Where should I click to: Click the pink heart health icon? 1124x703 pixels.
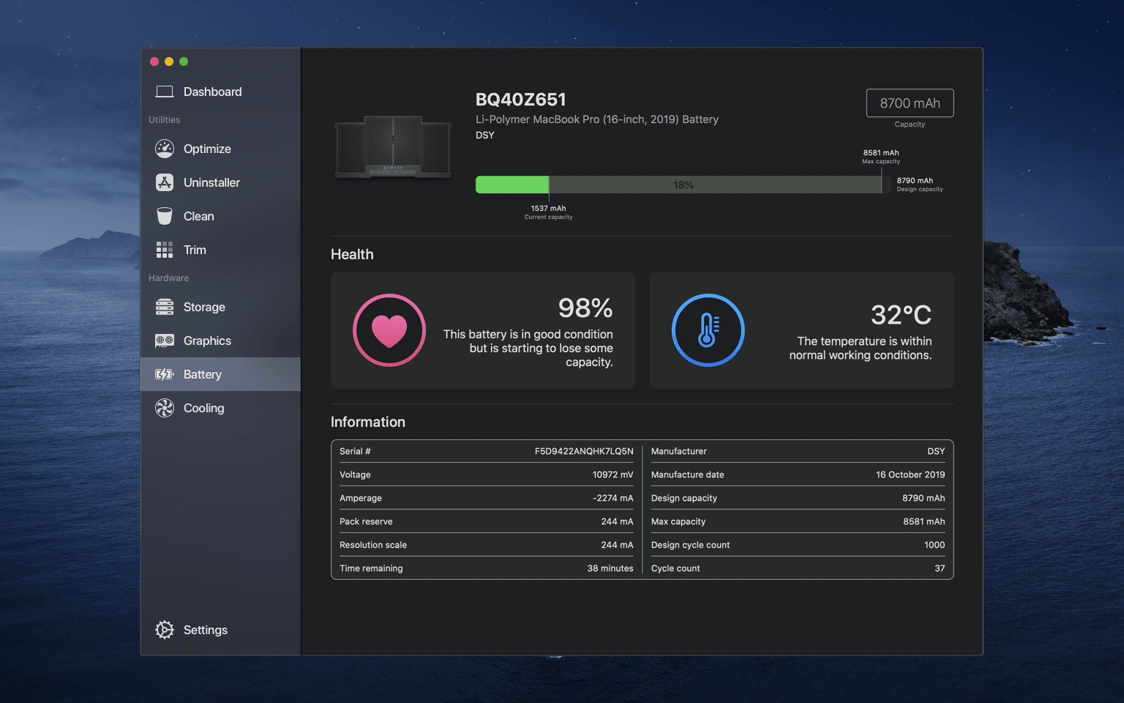[389, 330]
